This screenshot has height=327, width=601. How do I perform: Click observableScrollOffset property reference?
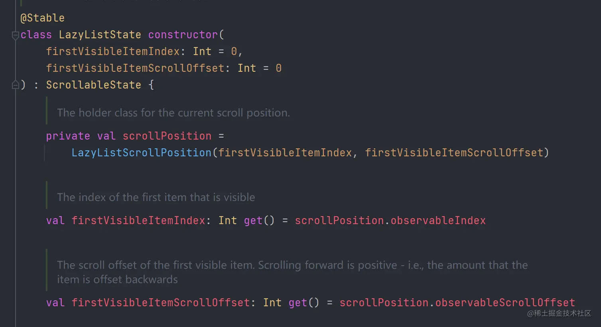(x=505, y=303)
